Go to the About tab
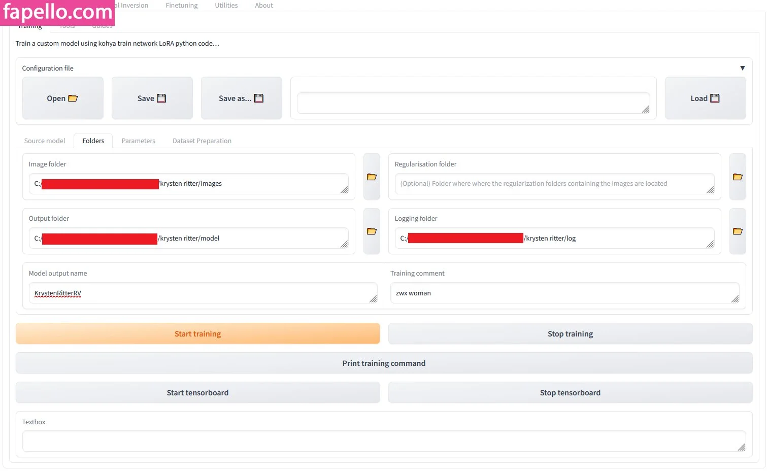 pos(263,6)
